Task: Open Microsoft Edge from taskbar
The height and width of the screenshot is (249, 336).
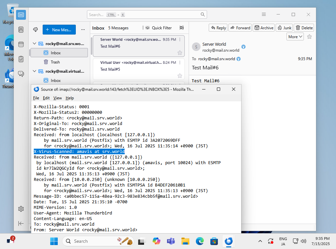Action: point(200,241)
